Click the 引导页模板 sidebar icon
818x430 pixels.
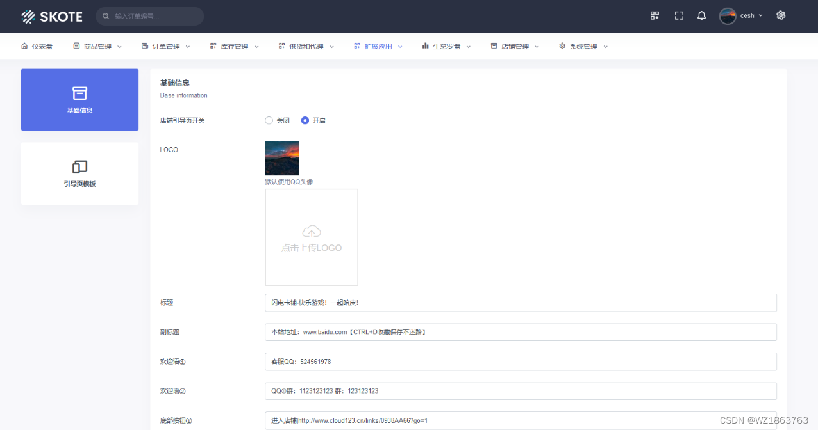click(x=79, y=167)
